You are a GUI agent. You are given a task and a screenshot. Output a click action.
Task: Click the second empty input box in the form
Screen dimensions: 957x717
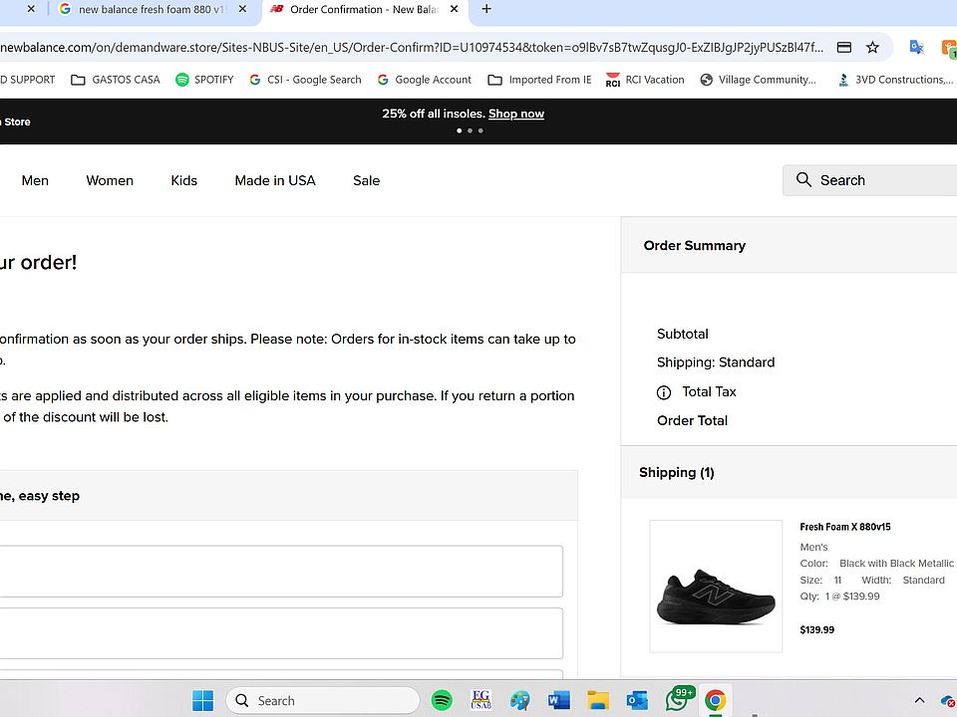click(281, 633)
